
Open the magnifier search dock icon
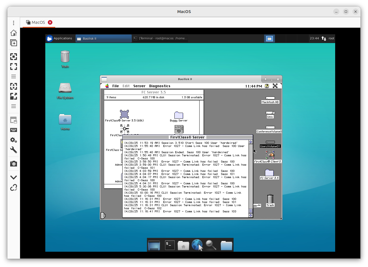pos(211,245)
